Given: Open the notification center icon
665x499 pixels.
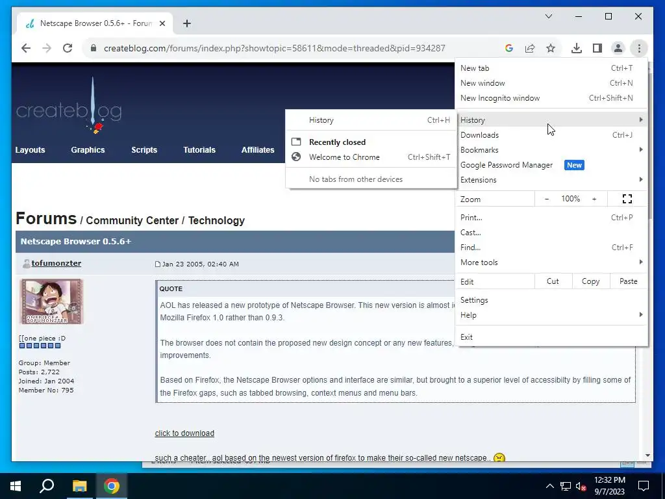Looking at the screenshot, I should click(x=644, y=486).
